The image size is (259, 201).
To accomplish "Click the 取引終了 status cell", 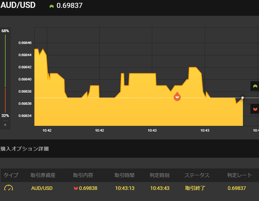I will (195, 188).
